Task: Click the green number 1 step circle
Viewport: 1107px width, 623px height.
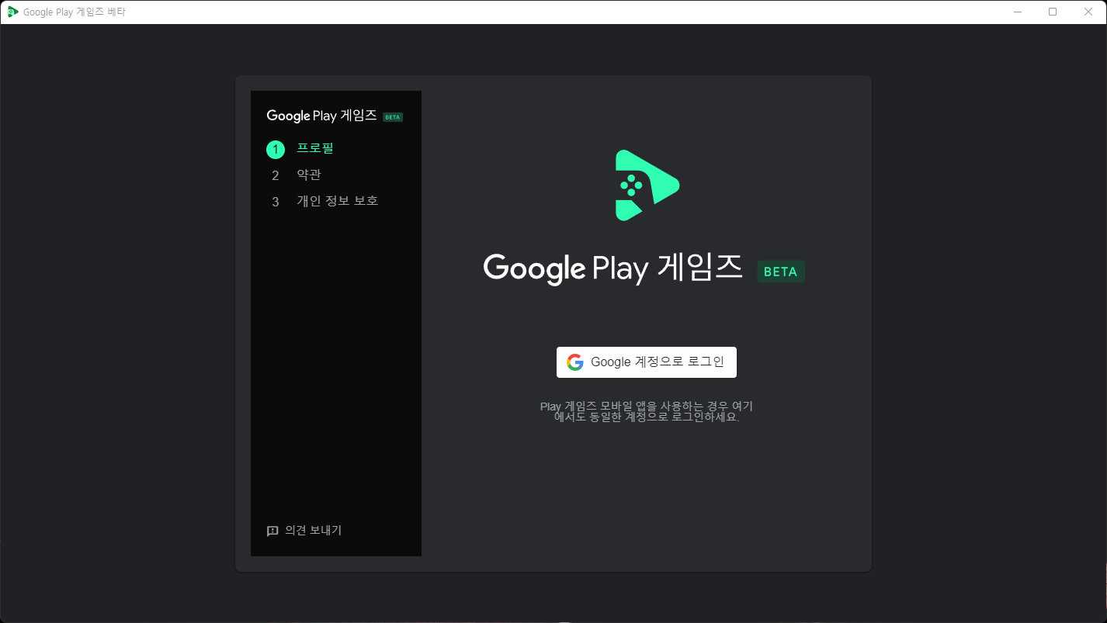Action: pos(276,149)
